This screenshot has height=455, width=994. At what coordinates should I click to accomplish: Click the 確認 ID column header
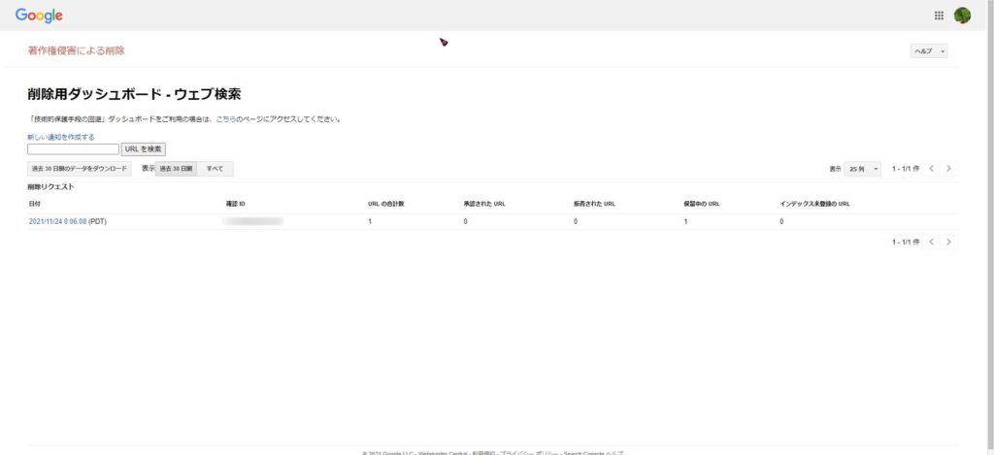pyautogui.click(x=235, y=204)
